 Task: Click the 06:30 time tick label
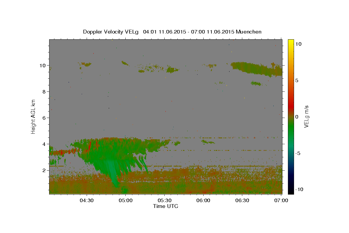click(x=243, y=200)
